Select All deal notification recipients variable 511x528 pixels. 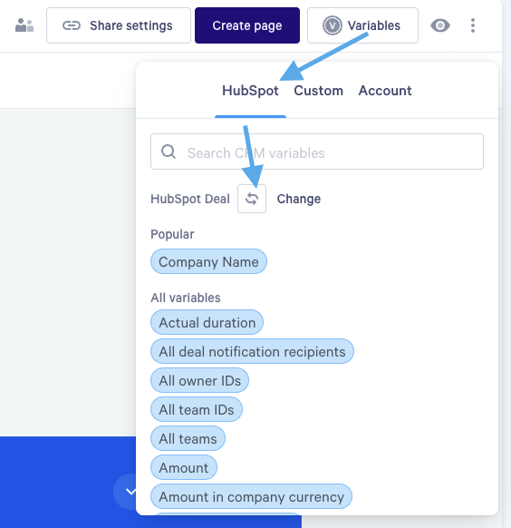252,351
